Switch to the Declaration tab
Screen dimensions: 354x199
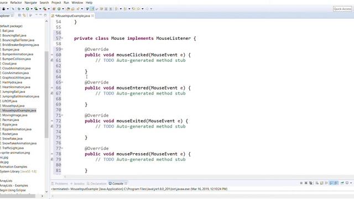tap(96, 184)
